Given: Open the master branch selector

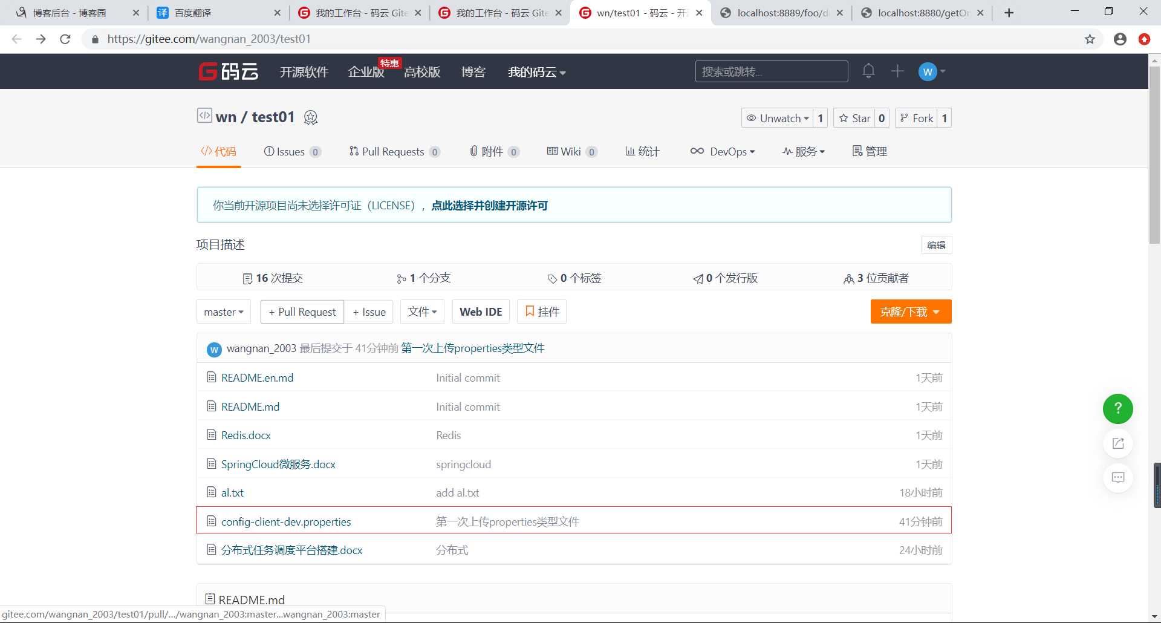Looking at the screenshot, I should coord(224,312).
